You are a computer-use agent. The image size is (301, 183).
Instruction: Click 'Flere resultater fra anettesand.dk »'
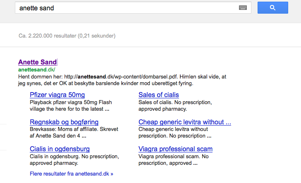pos(72,174)
